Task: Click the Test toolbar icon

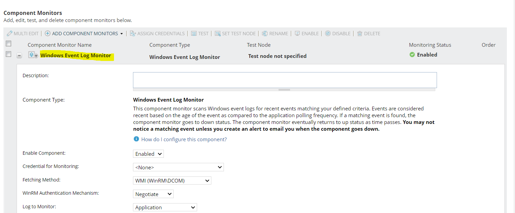Action: (194, 34)
